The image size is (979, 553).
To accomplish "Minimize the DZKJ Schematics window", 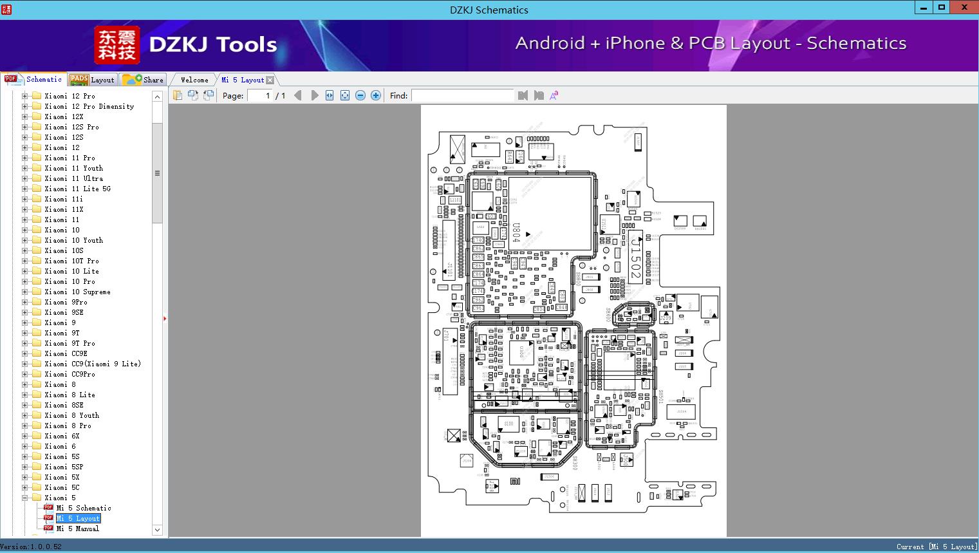I will tap(924, 8).
